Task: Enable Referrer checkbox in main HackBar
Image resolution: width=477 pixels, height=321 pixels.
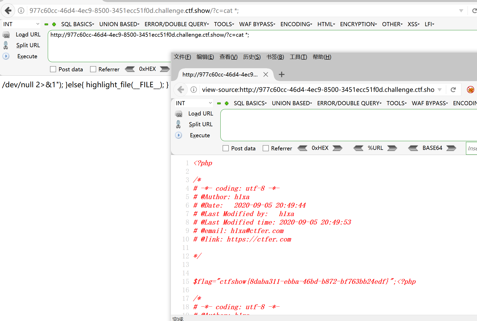Action: click(x=93, y=69)
